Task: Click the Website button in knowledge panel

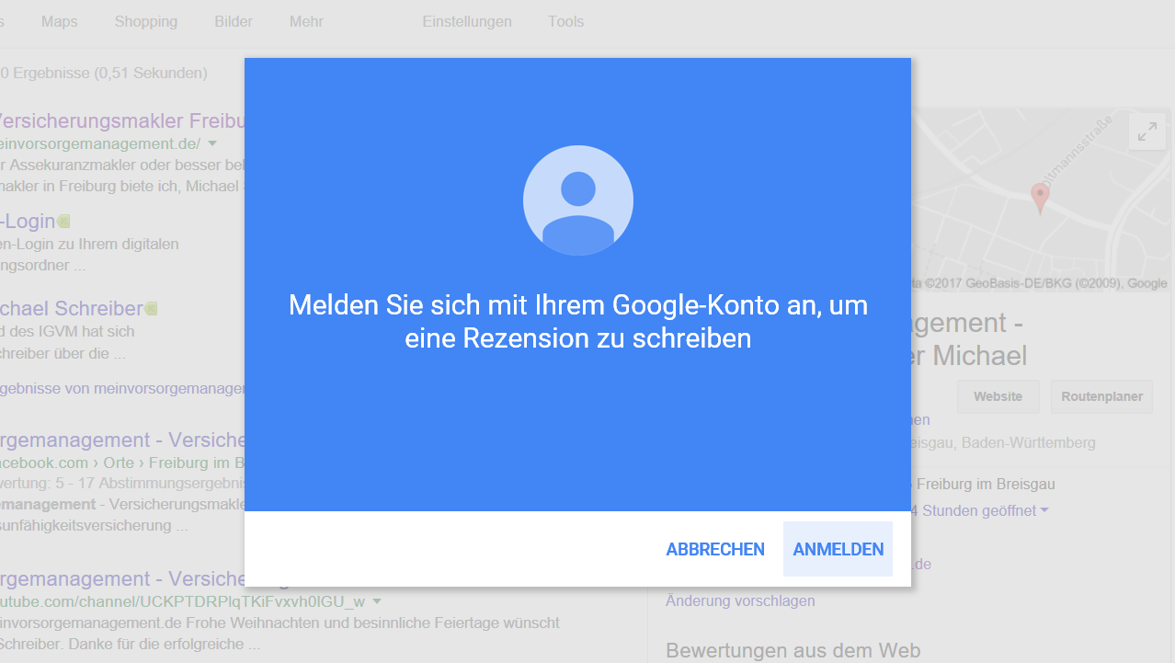Action: point(998,396)
